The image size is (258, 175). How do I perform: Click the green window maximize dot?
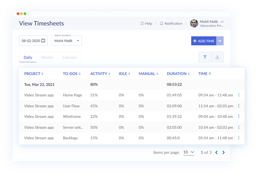pos(25,14)
